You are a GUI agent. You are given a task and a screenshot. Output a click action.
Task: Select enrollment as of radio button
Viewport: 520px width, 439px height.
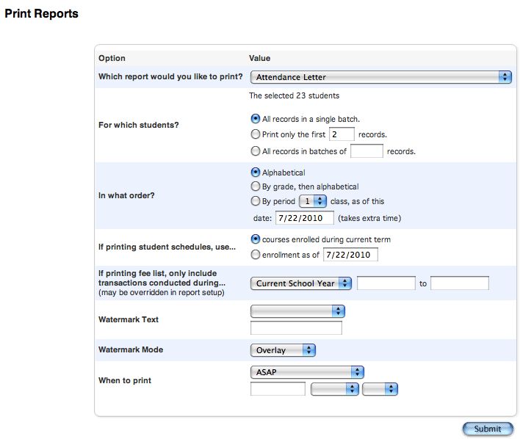tap(256, 255)
